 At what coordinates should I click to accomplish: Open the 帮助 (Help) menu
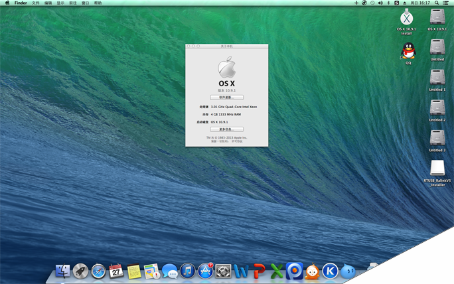pyautogui.click(x=98, y=3)
